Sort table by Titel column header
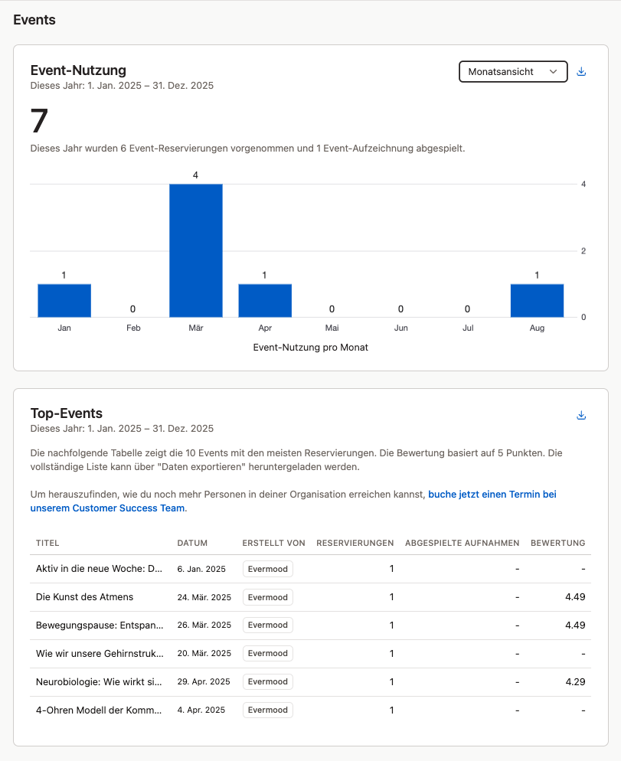 coord(47,543)
